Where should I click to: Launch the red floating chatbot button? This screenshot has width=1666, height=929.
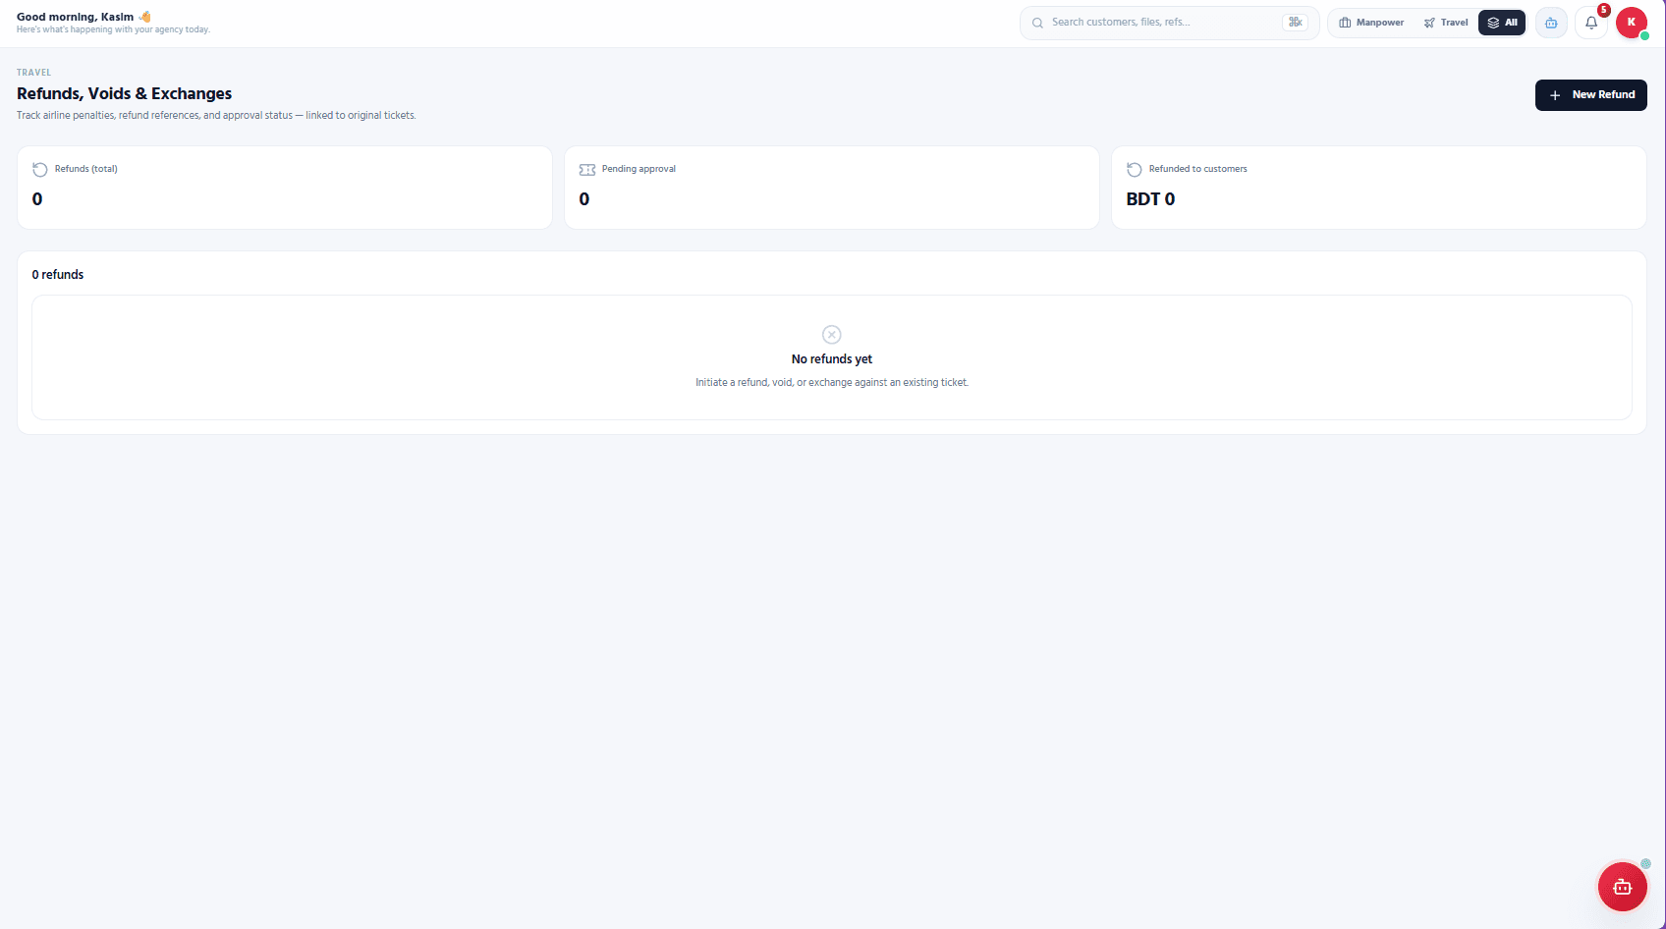point(1623,887)
